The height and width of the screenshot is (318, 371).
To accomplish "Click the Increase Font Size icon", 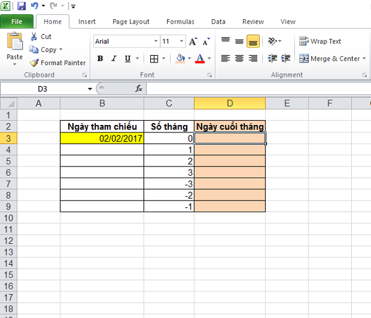I will coord(193,41).
